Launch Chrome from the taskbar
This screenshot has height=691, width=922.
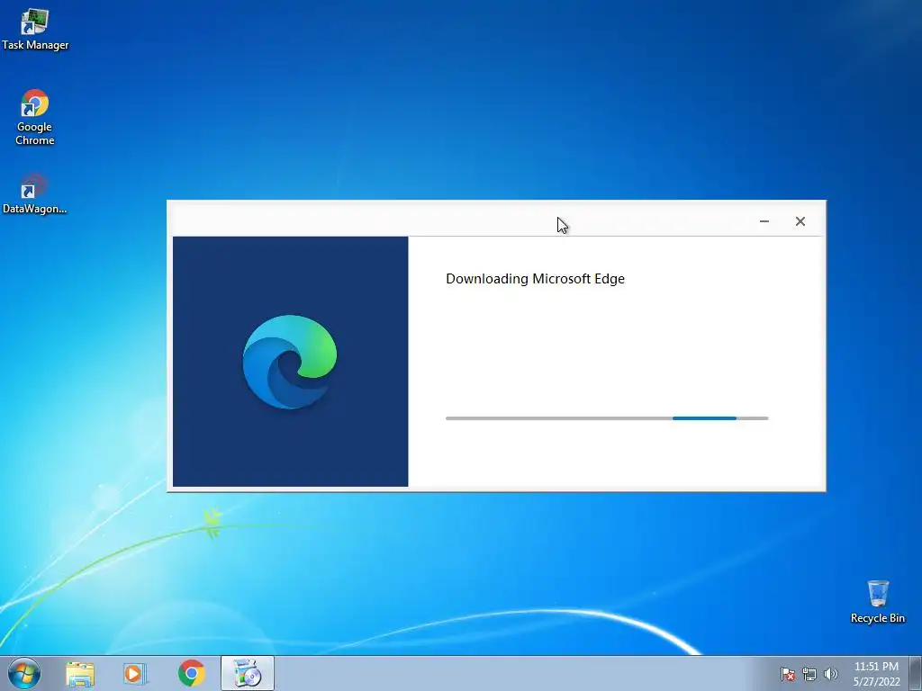point(191,673)
